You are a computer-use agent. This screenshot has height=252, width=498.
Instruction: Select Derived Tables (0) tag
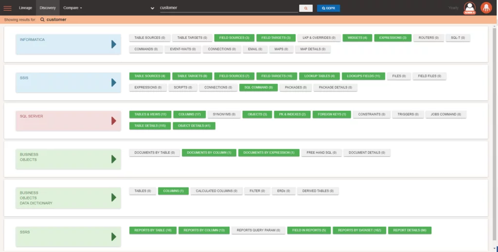(318, 191)
